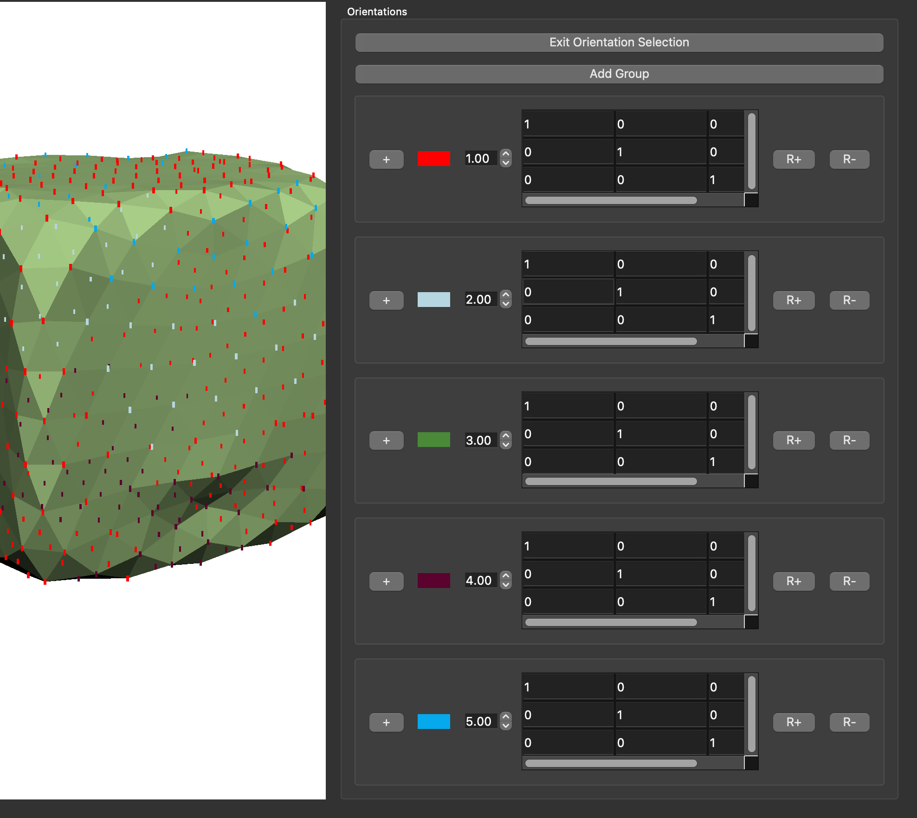917x818 pixels.
Task: Click the plus button for red group
Action: tap(386, 160)
